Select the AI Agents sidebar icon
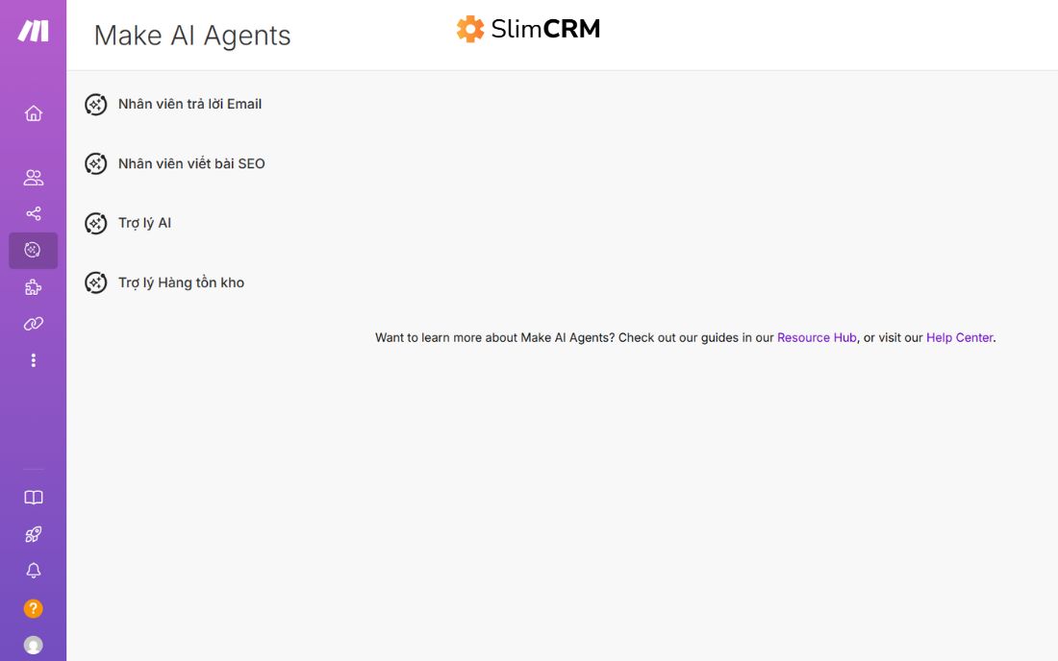 click(x=33, y=251)
